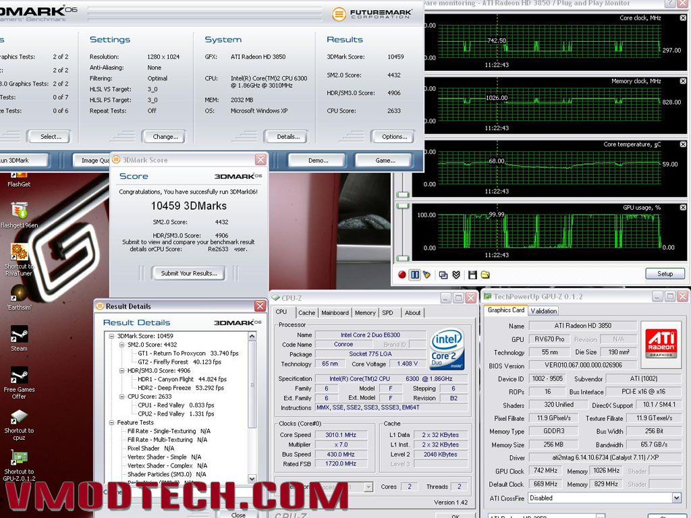691x518 pixels.
Task: Collapse the SM2.0 Score: 4432 node
Action: tap(121, 345)
